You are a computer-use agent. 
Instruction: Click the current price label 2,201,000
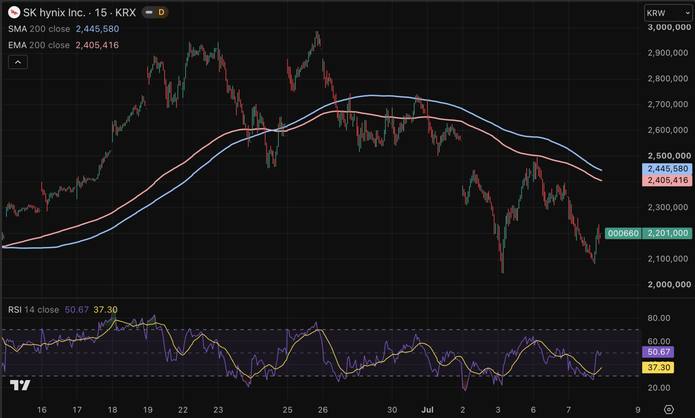click(667, 233)
